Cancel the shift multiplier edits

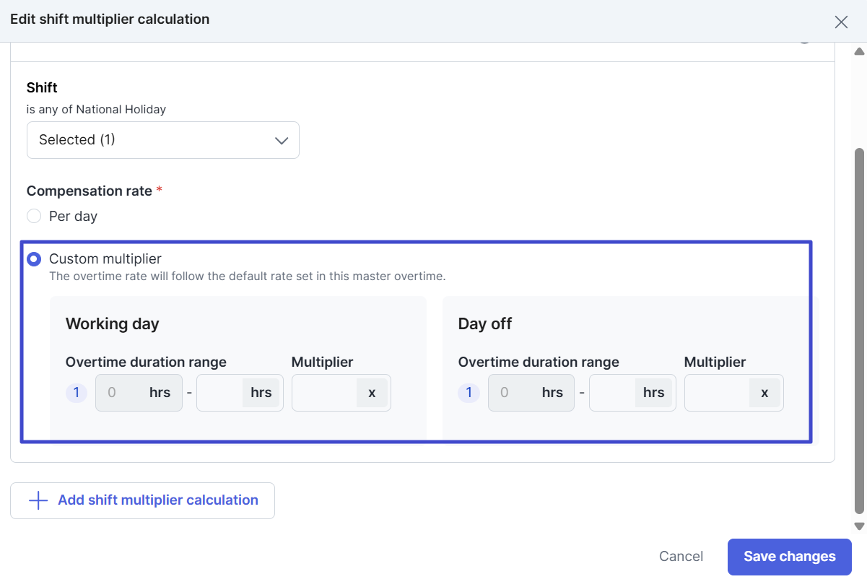pyautogui.click(x=681, y=556)
